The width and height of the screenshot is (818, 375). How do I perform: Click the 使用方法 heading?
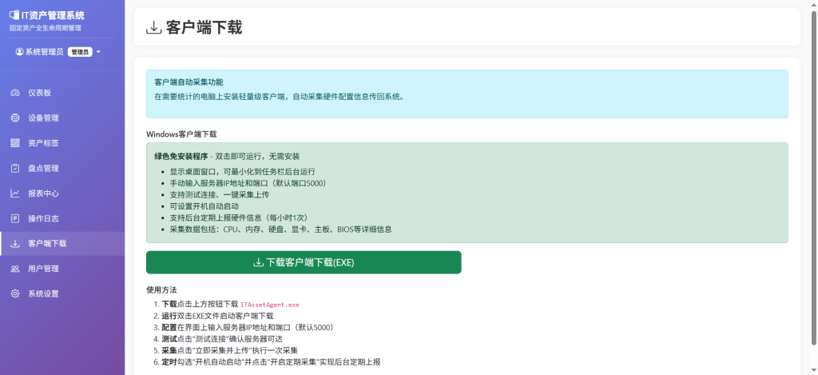click(x=161, y=290)
